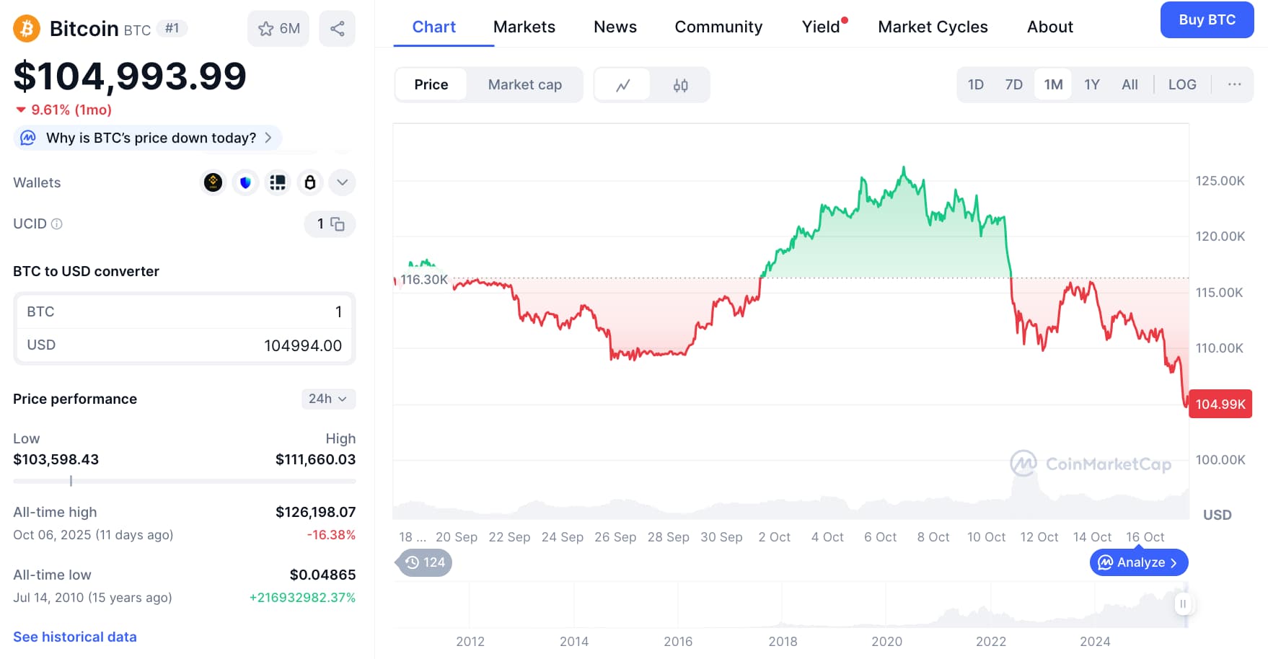
Task: Set chart range to 7D
Action: pyautogui.click(x=1014, y=85)
